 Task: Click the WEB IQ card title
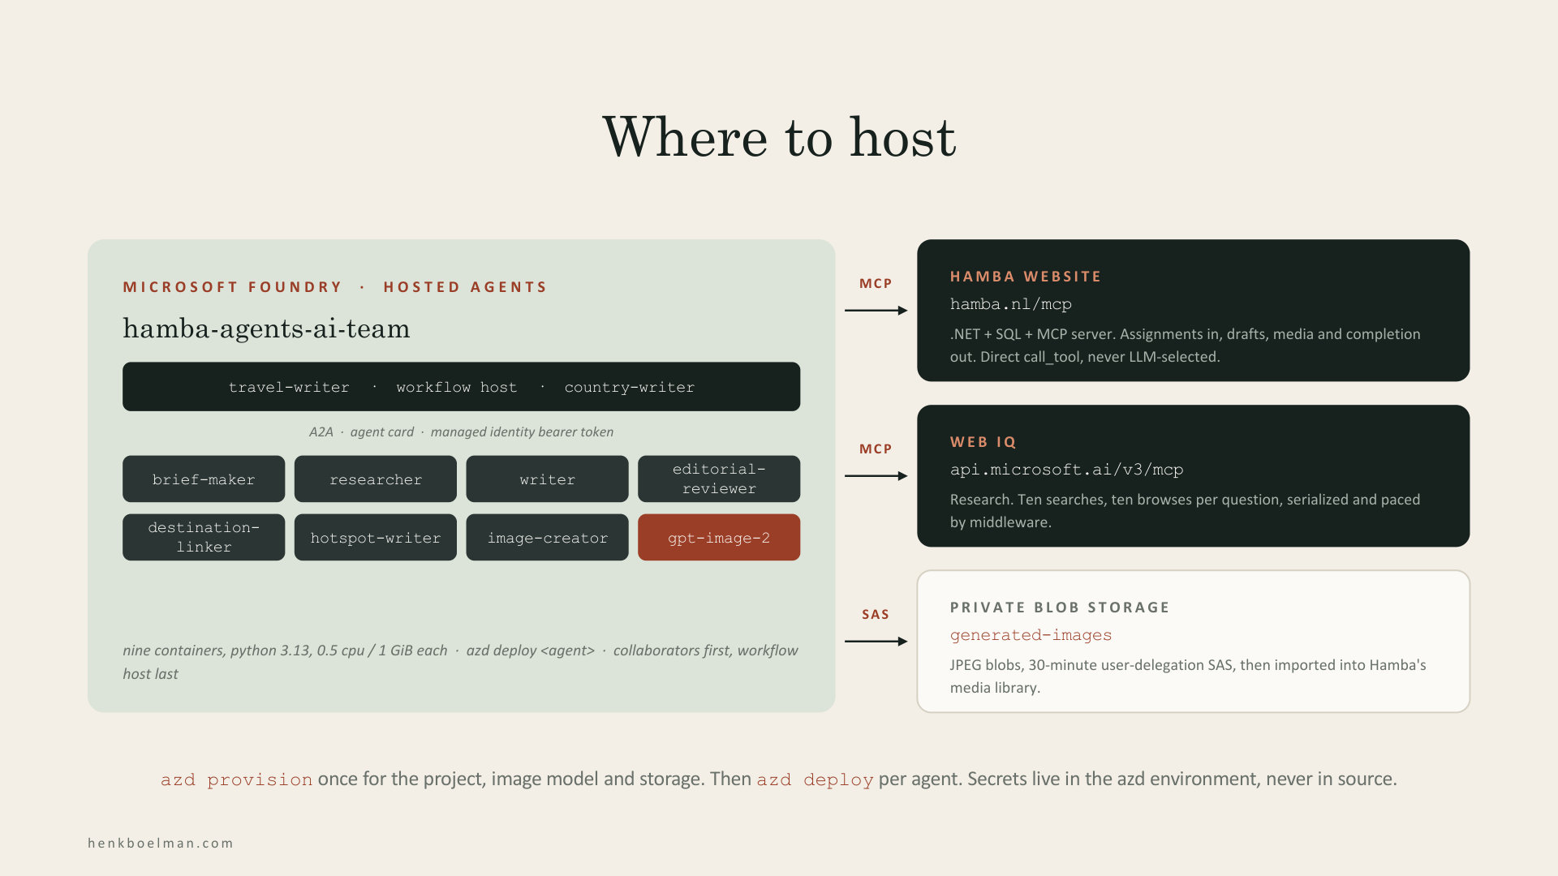click(983, 442)
